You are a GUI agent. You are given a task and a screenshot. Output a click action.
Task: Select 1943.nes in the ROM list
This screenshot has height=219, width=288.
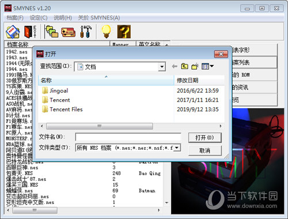pyautogui.click(x=17, y=58)
